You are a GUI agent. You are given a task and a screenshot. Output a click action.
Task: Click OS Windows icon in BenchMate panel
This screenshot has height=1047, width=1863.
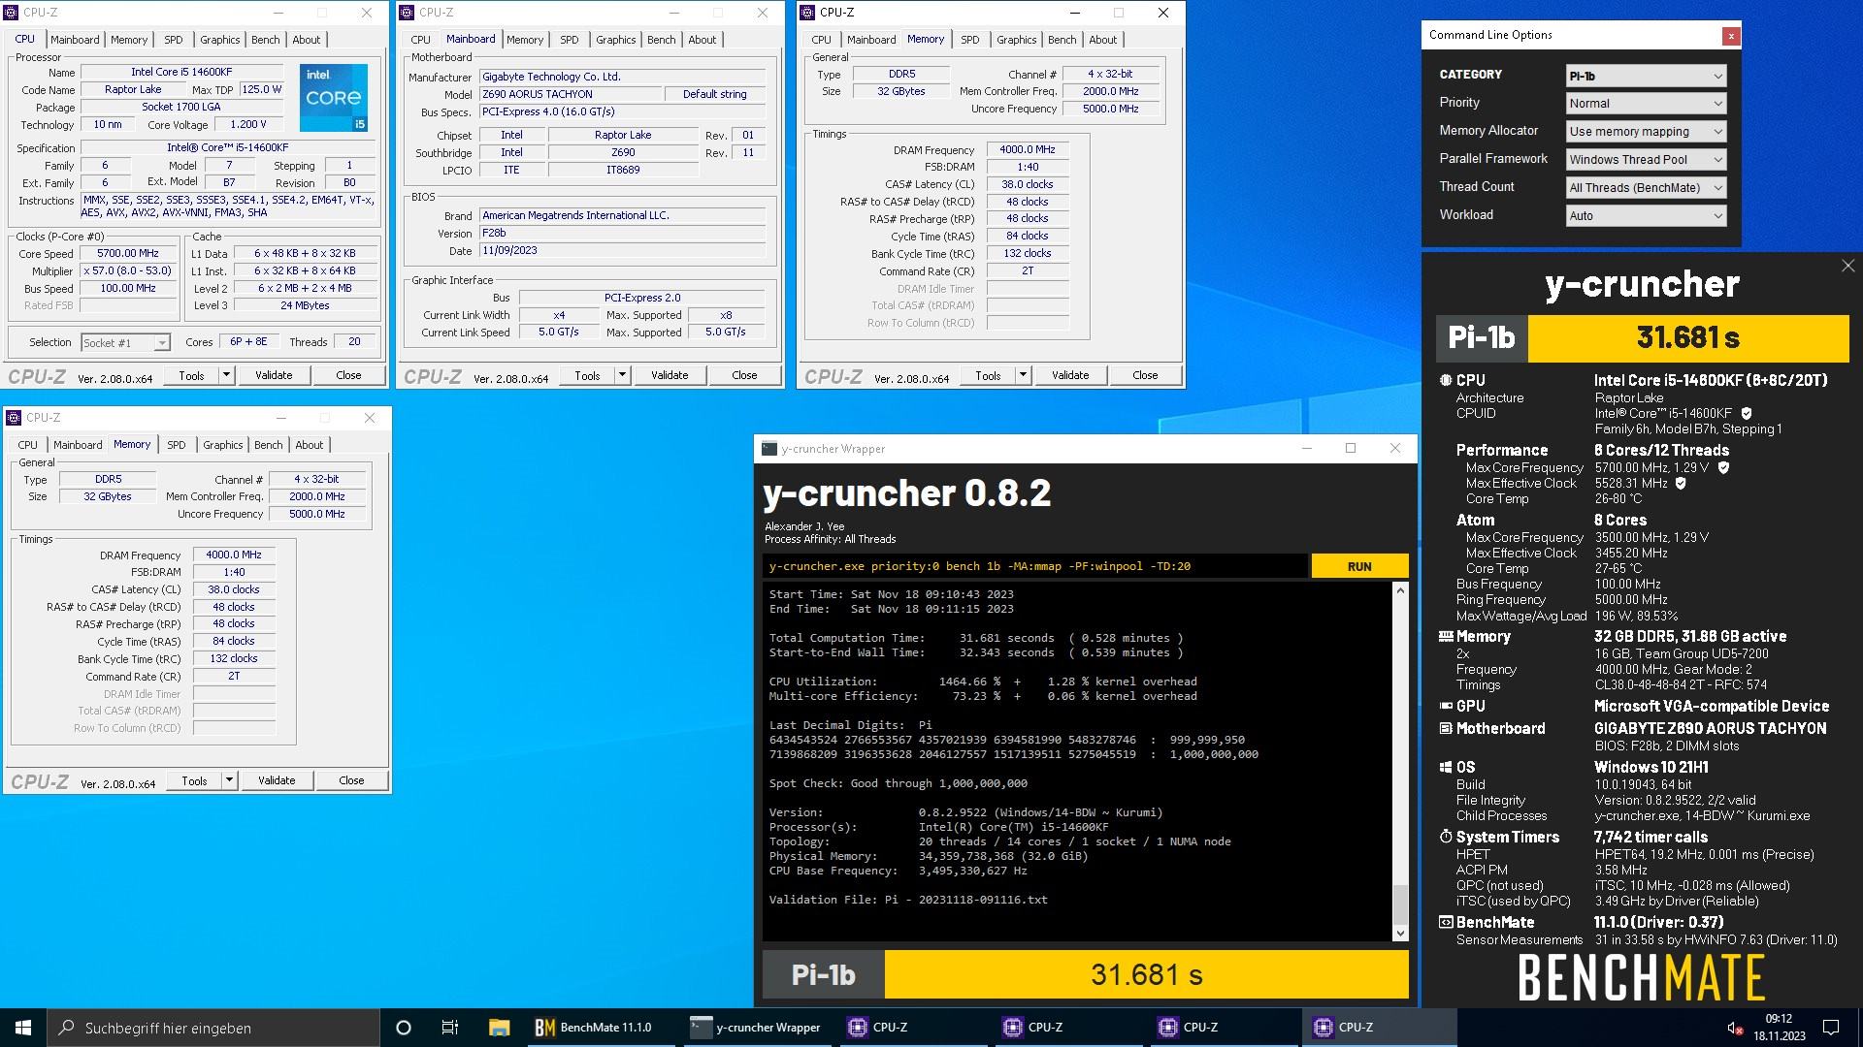(1445, 767)
